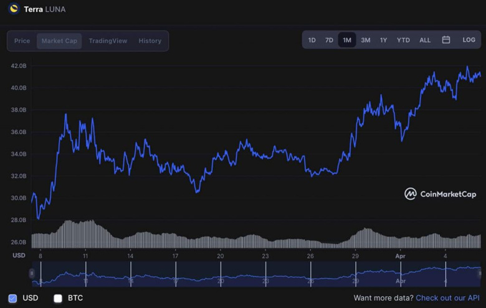Select the Market Cap tab

click(x=59, y=41)
